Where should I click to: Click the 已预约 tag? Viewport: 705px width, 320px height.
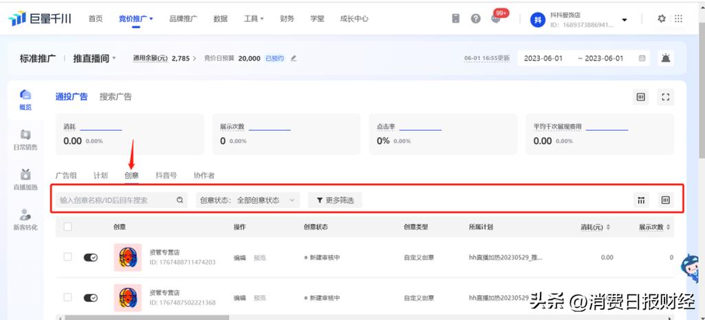pyautogui.click(x=274, y=58)
